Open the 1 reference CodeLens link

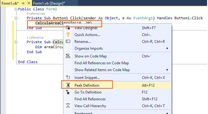click(x=35, y=38)
